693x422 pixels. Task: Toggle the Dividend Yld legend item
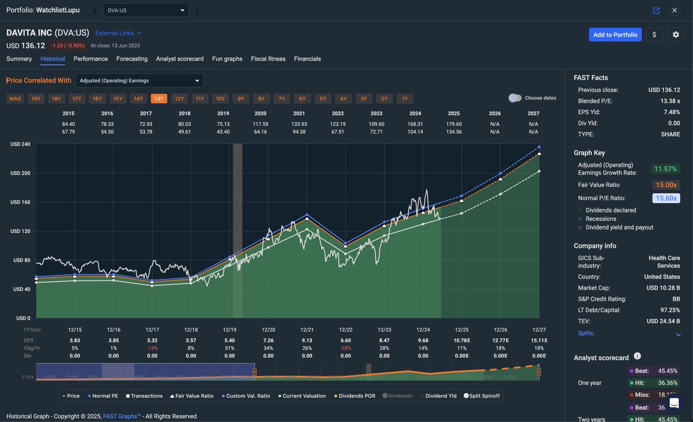click(x=438, y=396)
